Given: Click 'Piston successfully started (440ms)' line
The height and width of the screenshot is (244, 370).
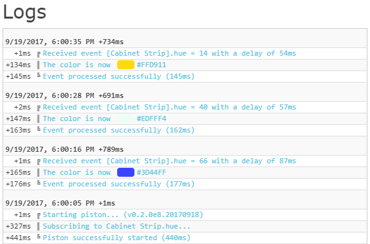Looking at the screenshot, I should click(x=117, y=238).
